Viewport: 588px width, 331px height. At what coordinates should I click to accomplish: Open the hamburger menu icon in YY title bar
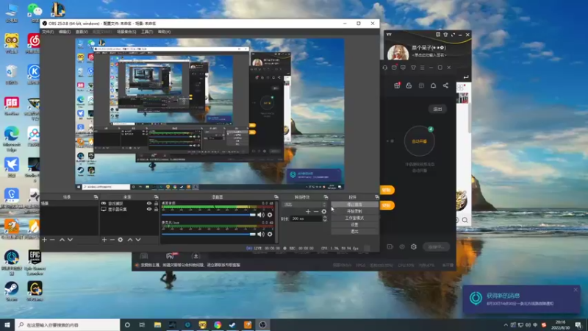coord(422,68)
